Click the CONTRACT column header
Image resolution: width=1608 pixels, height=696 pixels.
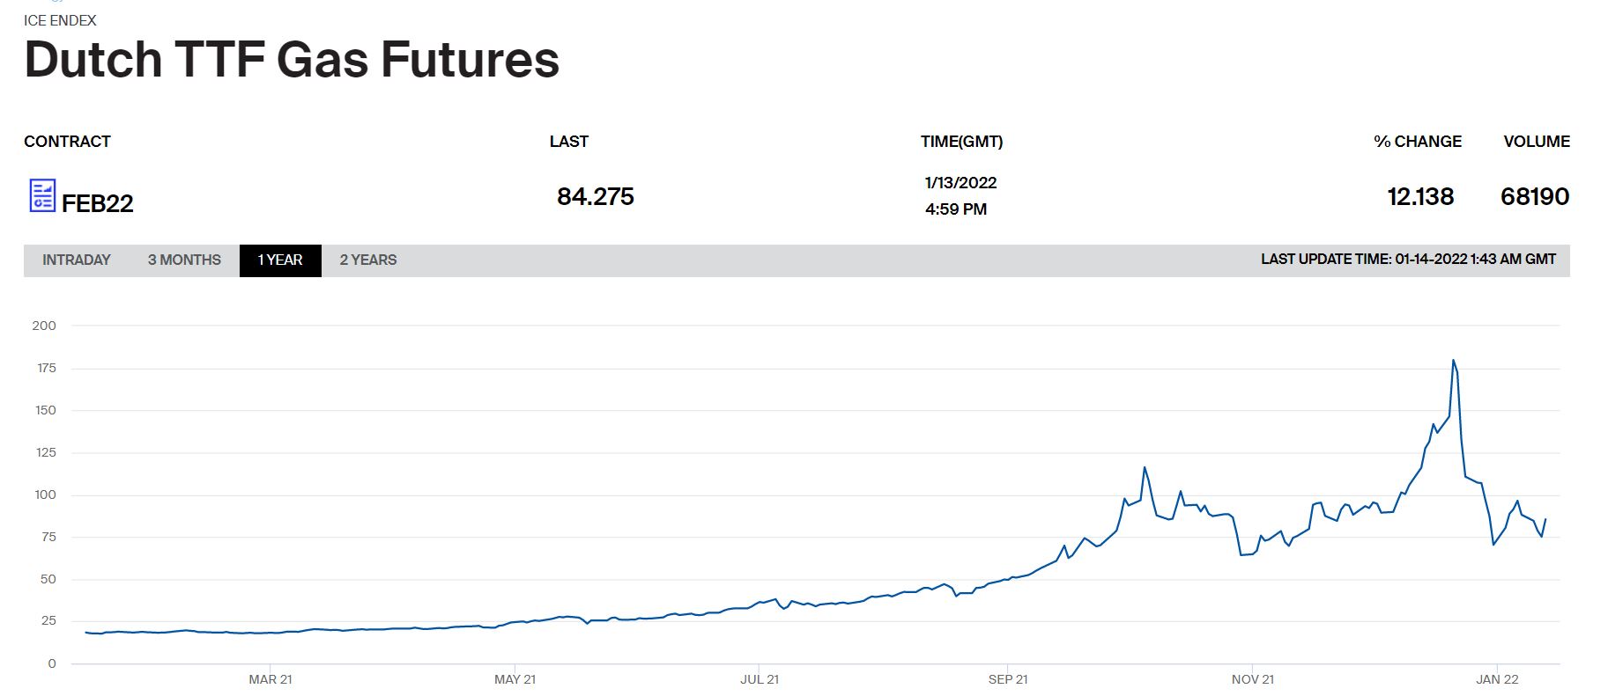[x=67, y=142]
